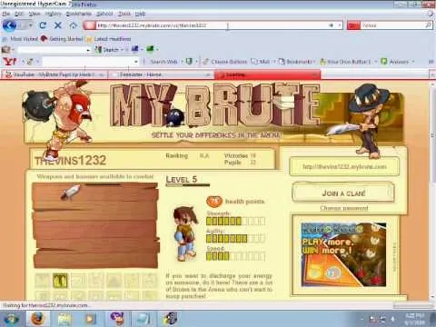Close the red Loading tab
The height and width of the screenshot is (327, 436).
pyautogui.click(x=315, y=74)
